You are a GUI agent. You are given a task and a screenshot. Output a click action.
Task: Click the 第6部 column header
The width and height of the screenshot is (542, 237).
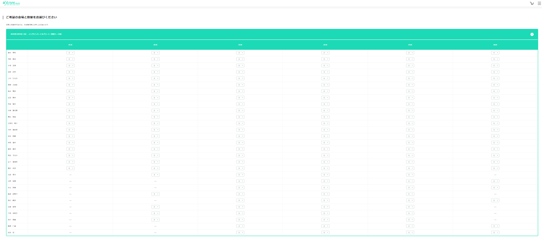click(495, 45)
